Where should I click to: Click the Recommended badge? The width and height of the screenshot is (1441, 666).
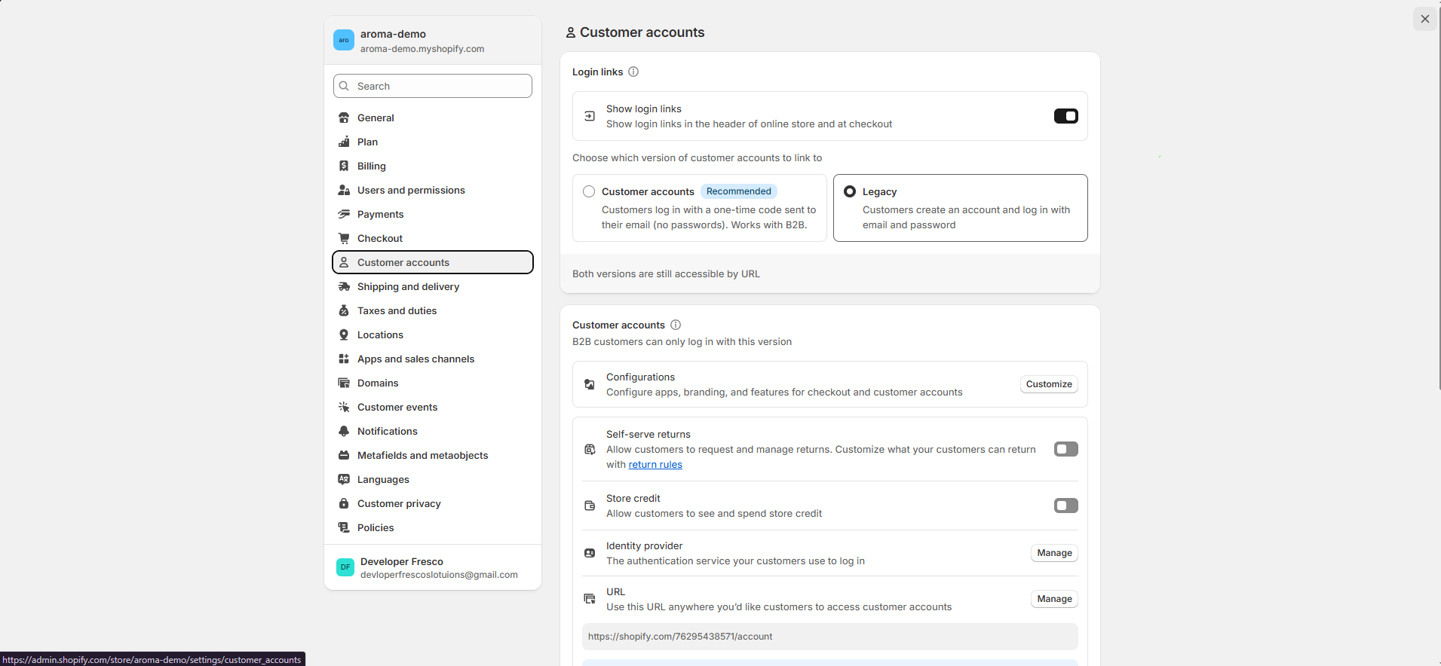[739, 191]
